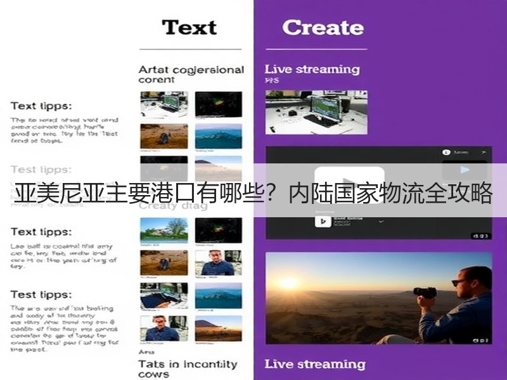Image resolution: width=507 pixels, height=380 pixels.
Task: Open the large desk computer photo in Create
Action: (x=316, y=112)
